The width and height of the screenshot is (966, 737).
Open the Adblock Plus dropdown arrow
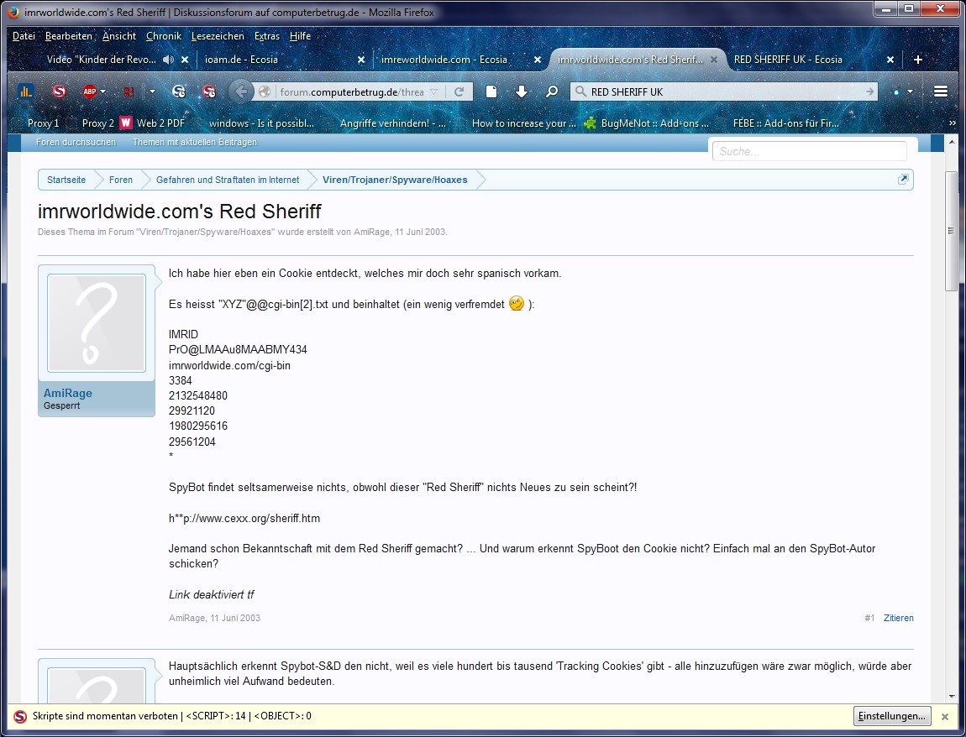pos(103,91)
